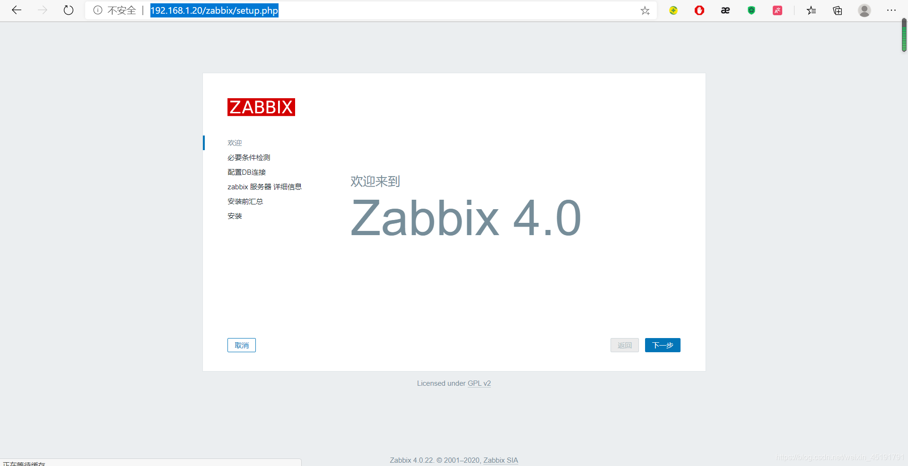Image resolution: width=908 pixels, height=466 pixels.
Task: Open the red shield extension icon
Action: [x=699, y=10]
